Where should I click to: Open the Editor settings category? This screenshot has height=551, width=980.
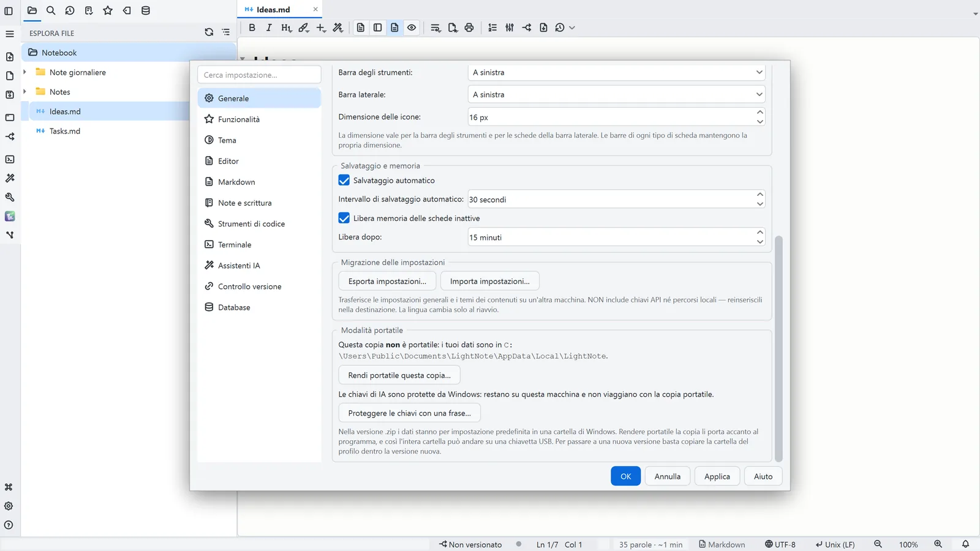(259, 161)
